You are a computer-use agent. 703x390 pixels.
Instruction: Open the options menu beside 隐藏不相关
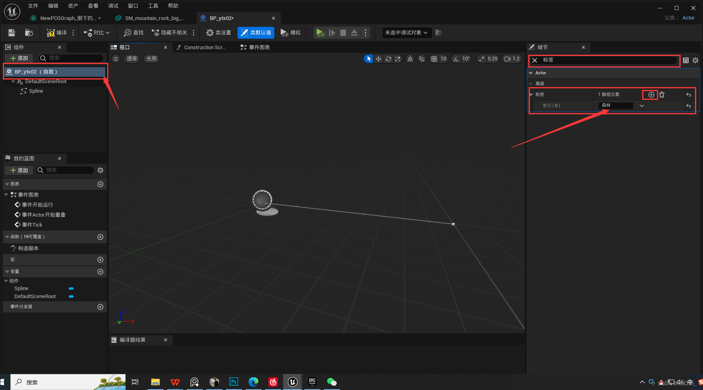(x=194, y=33)
